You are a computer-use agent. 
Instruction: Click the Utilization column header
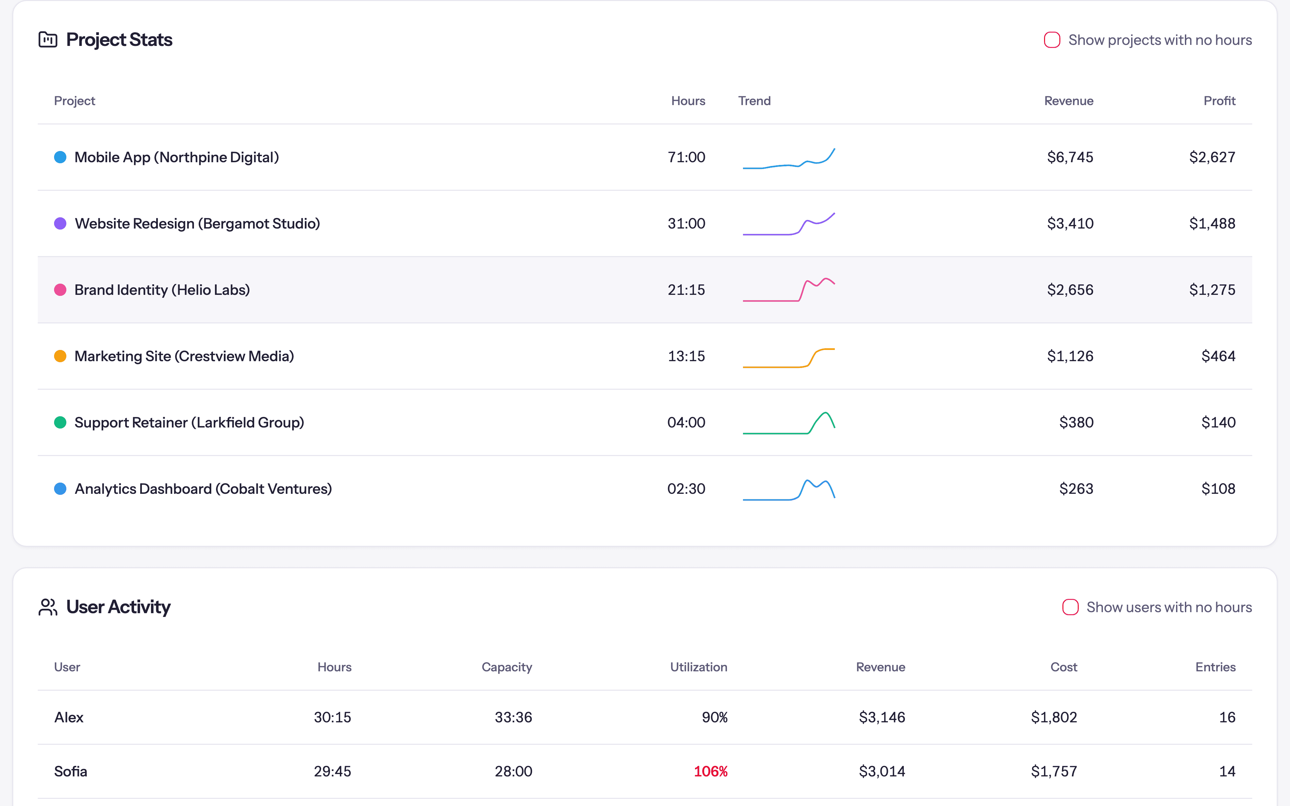[699, 667]
